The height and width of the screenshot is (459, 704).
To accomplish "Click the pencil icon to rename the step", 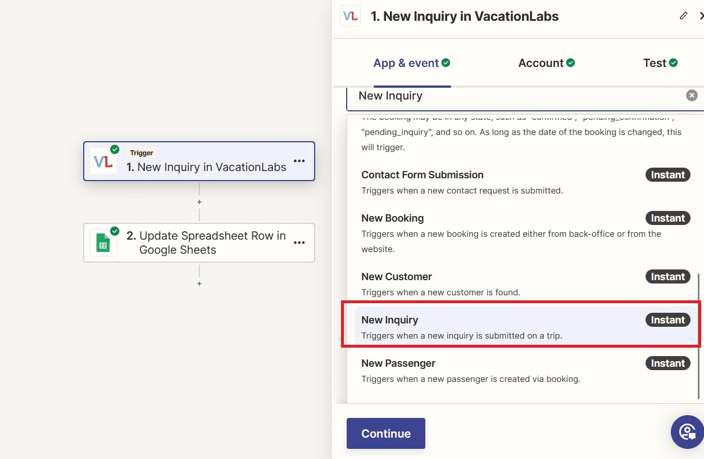I will [x=683, y=16].
